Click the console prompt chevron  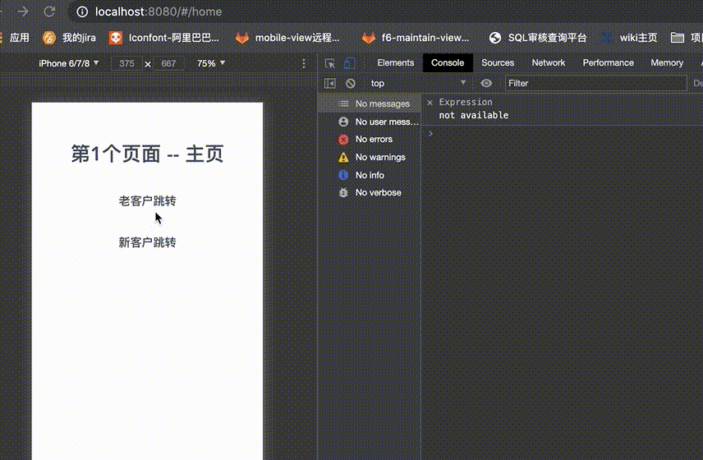430,133
